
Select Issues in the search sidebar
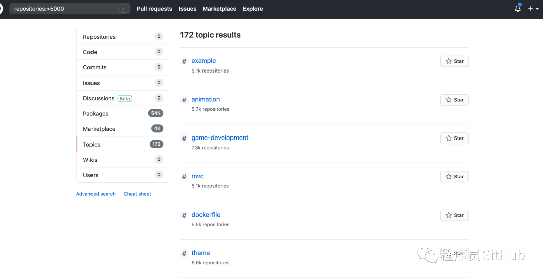[123, 83]
